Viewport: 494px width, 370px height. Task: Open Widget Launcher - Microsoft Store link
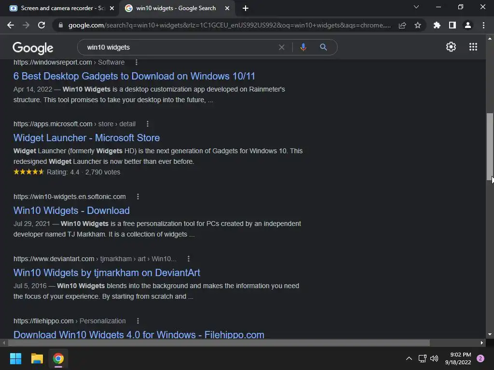click(x=87, y=138)
